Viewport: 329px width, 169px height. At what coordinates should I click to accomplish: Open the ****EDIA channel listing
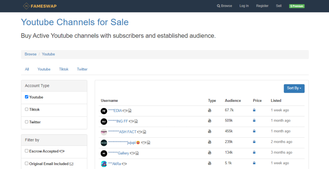(x=115, y=111)
